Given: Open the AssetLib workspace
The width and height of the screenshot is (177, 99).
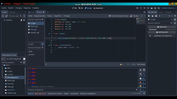Looking at the screenshot, I should [98, 8].
